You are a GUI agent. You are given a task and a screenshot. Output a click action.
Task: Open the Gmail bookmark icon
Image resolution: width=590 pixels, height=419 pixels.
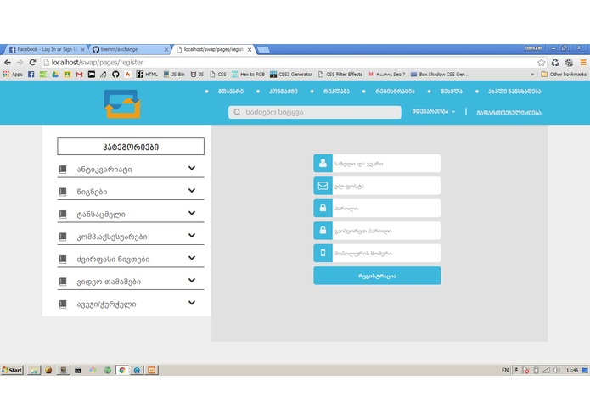(x=79, y=75)
